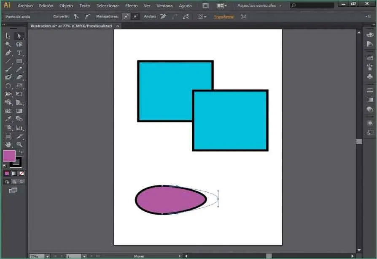Change the screen mode
The height and width of the screenshot is (259, 377).
(x=13, y=190)
